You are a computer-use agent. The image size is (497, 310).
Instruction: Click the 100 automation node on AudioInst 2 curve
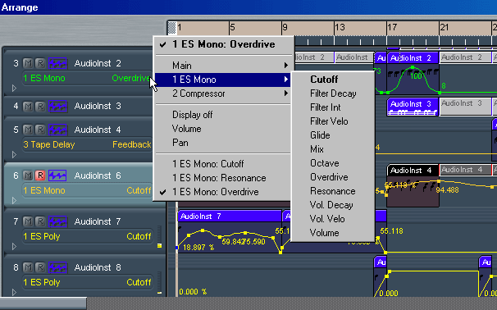coord(413,67)
